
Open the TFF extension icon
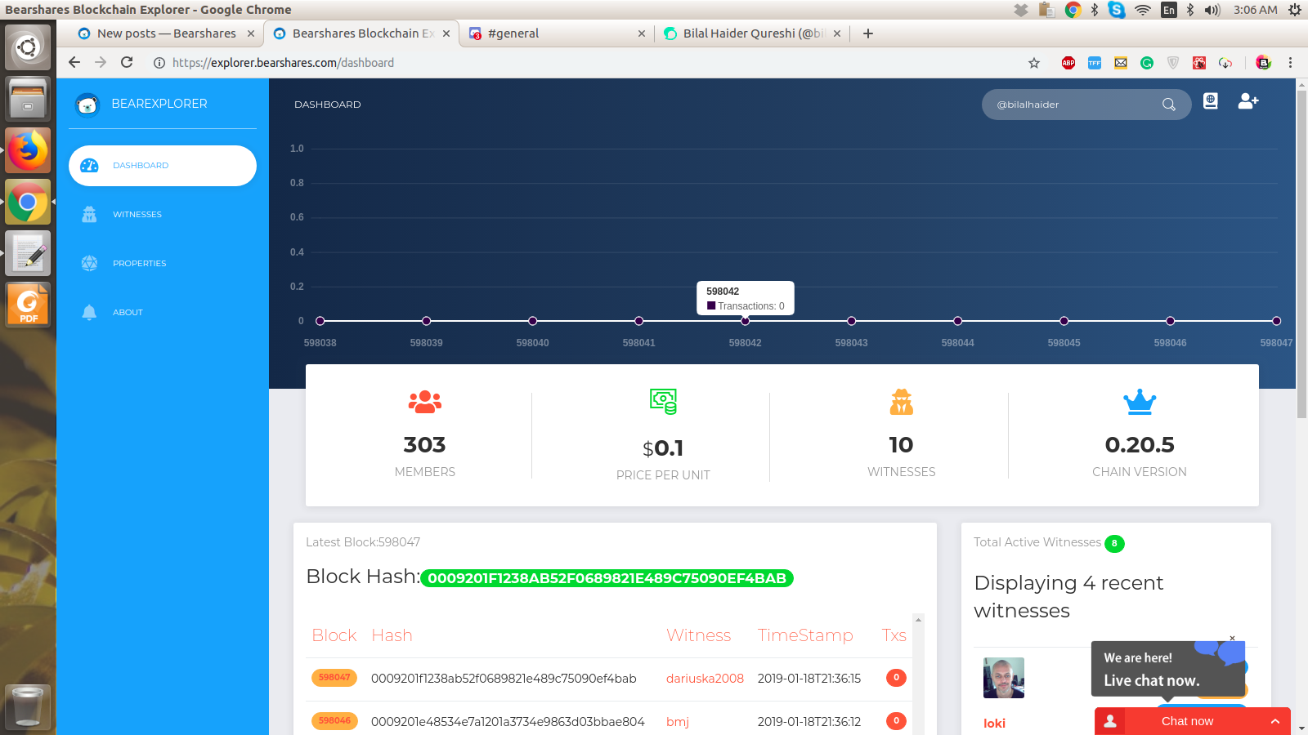click(1095, 63)
